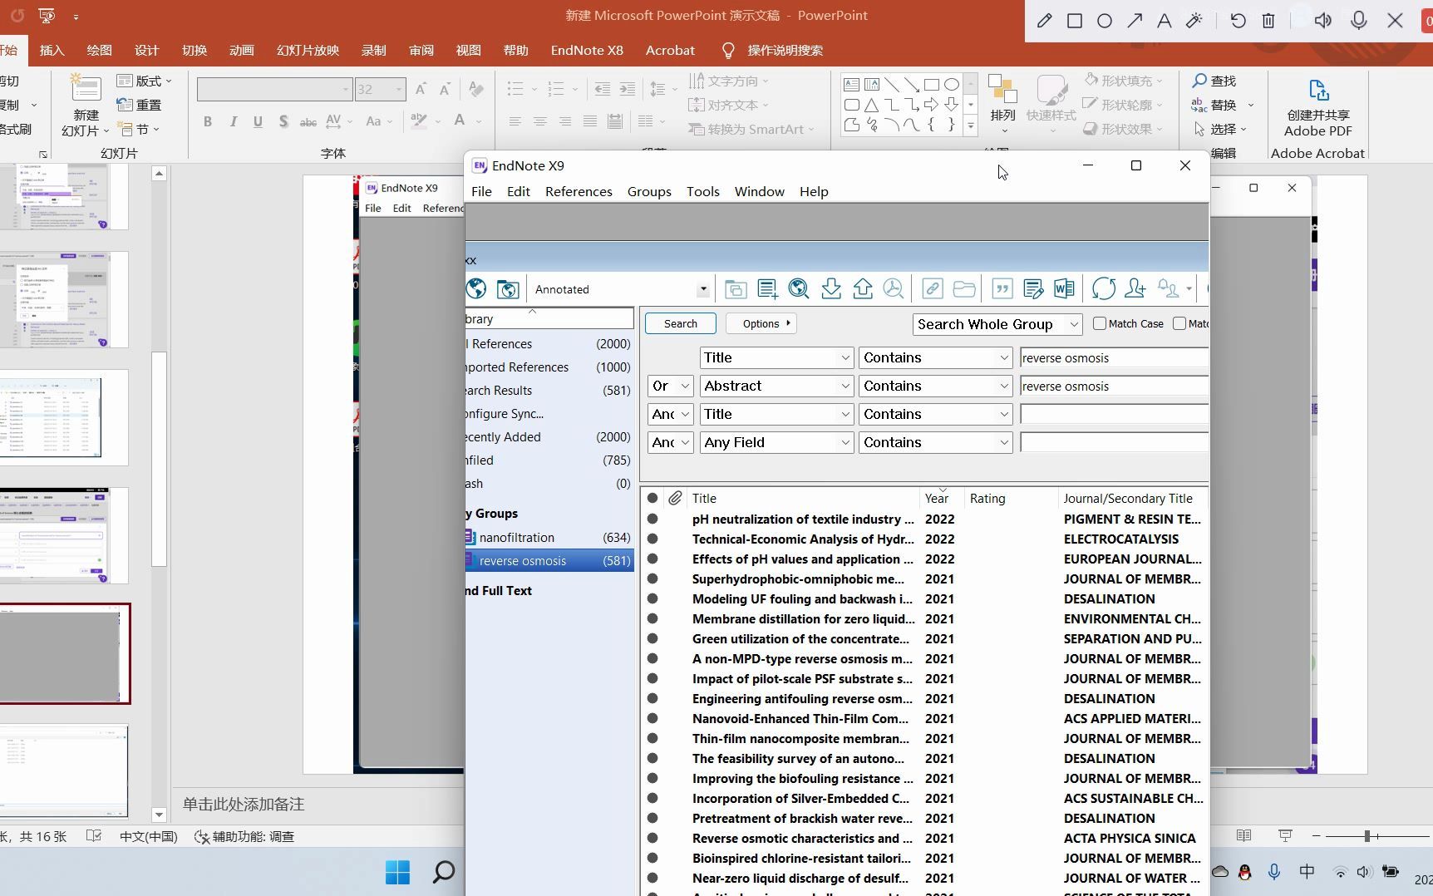Sort references by Year column header
The height and width of the screenshot is (896, 1433).
(937, 498)
